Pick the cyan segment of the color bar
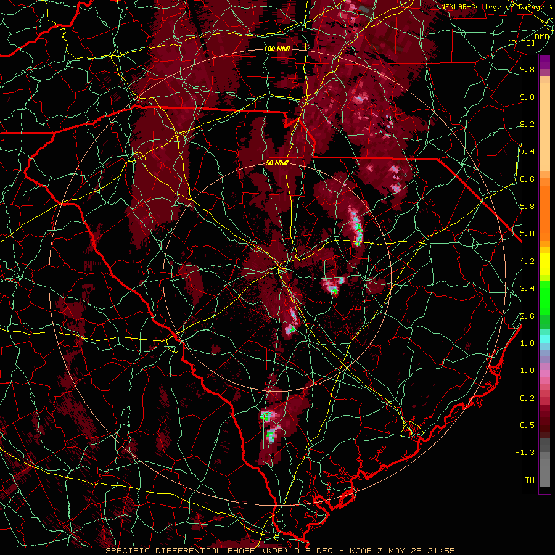 (545, 339)
